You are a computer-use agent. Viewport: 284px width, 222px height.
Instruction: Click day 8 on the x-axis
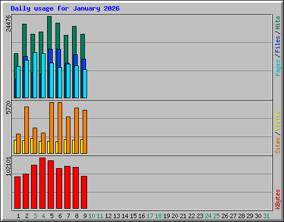[x=77, y=216]
